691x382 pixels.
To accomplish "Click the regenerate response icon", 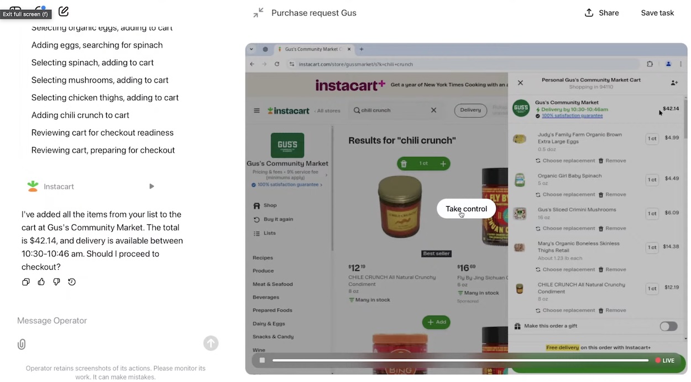I will (x=72, y=282).
